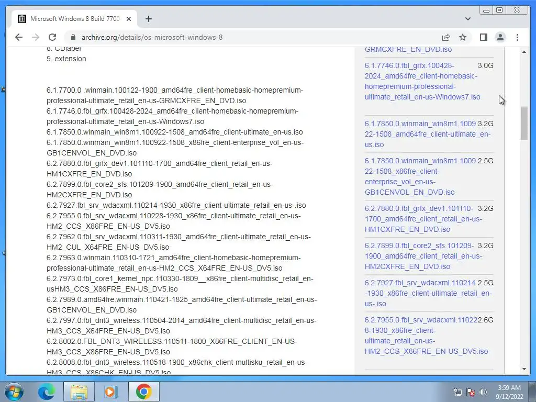The height and width of the screenshot is (402, 536).
Task: Click description line 6.2.7962.0.fbl_srv_wdacxml
Action: pyautogui.click(x=178, y=242)
